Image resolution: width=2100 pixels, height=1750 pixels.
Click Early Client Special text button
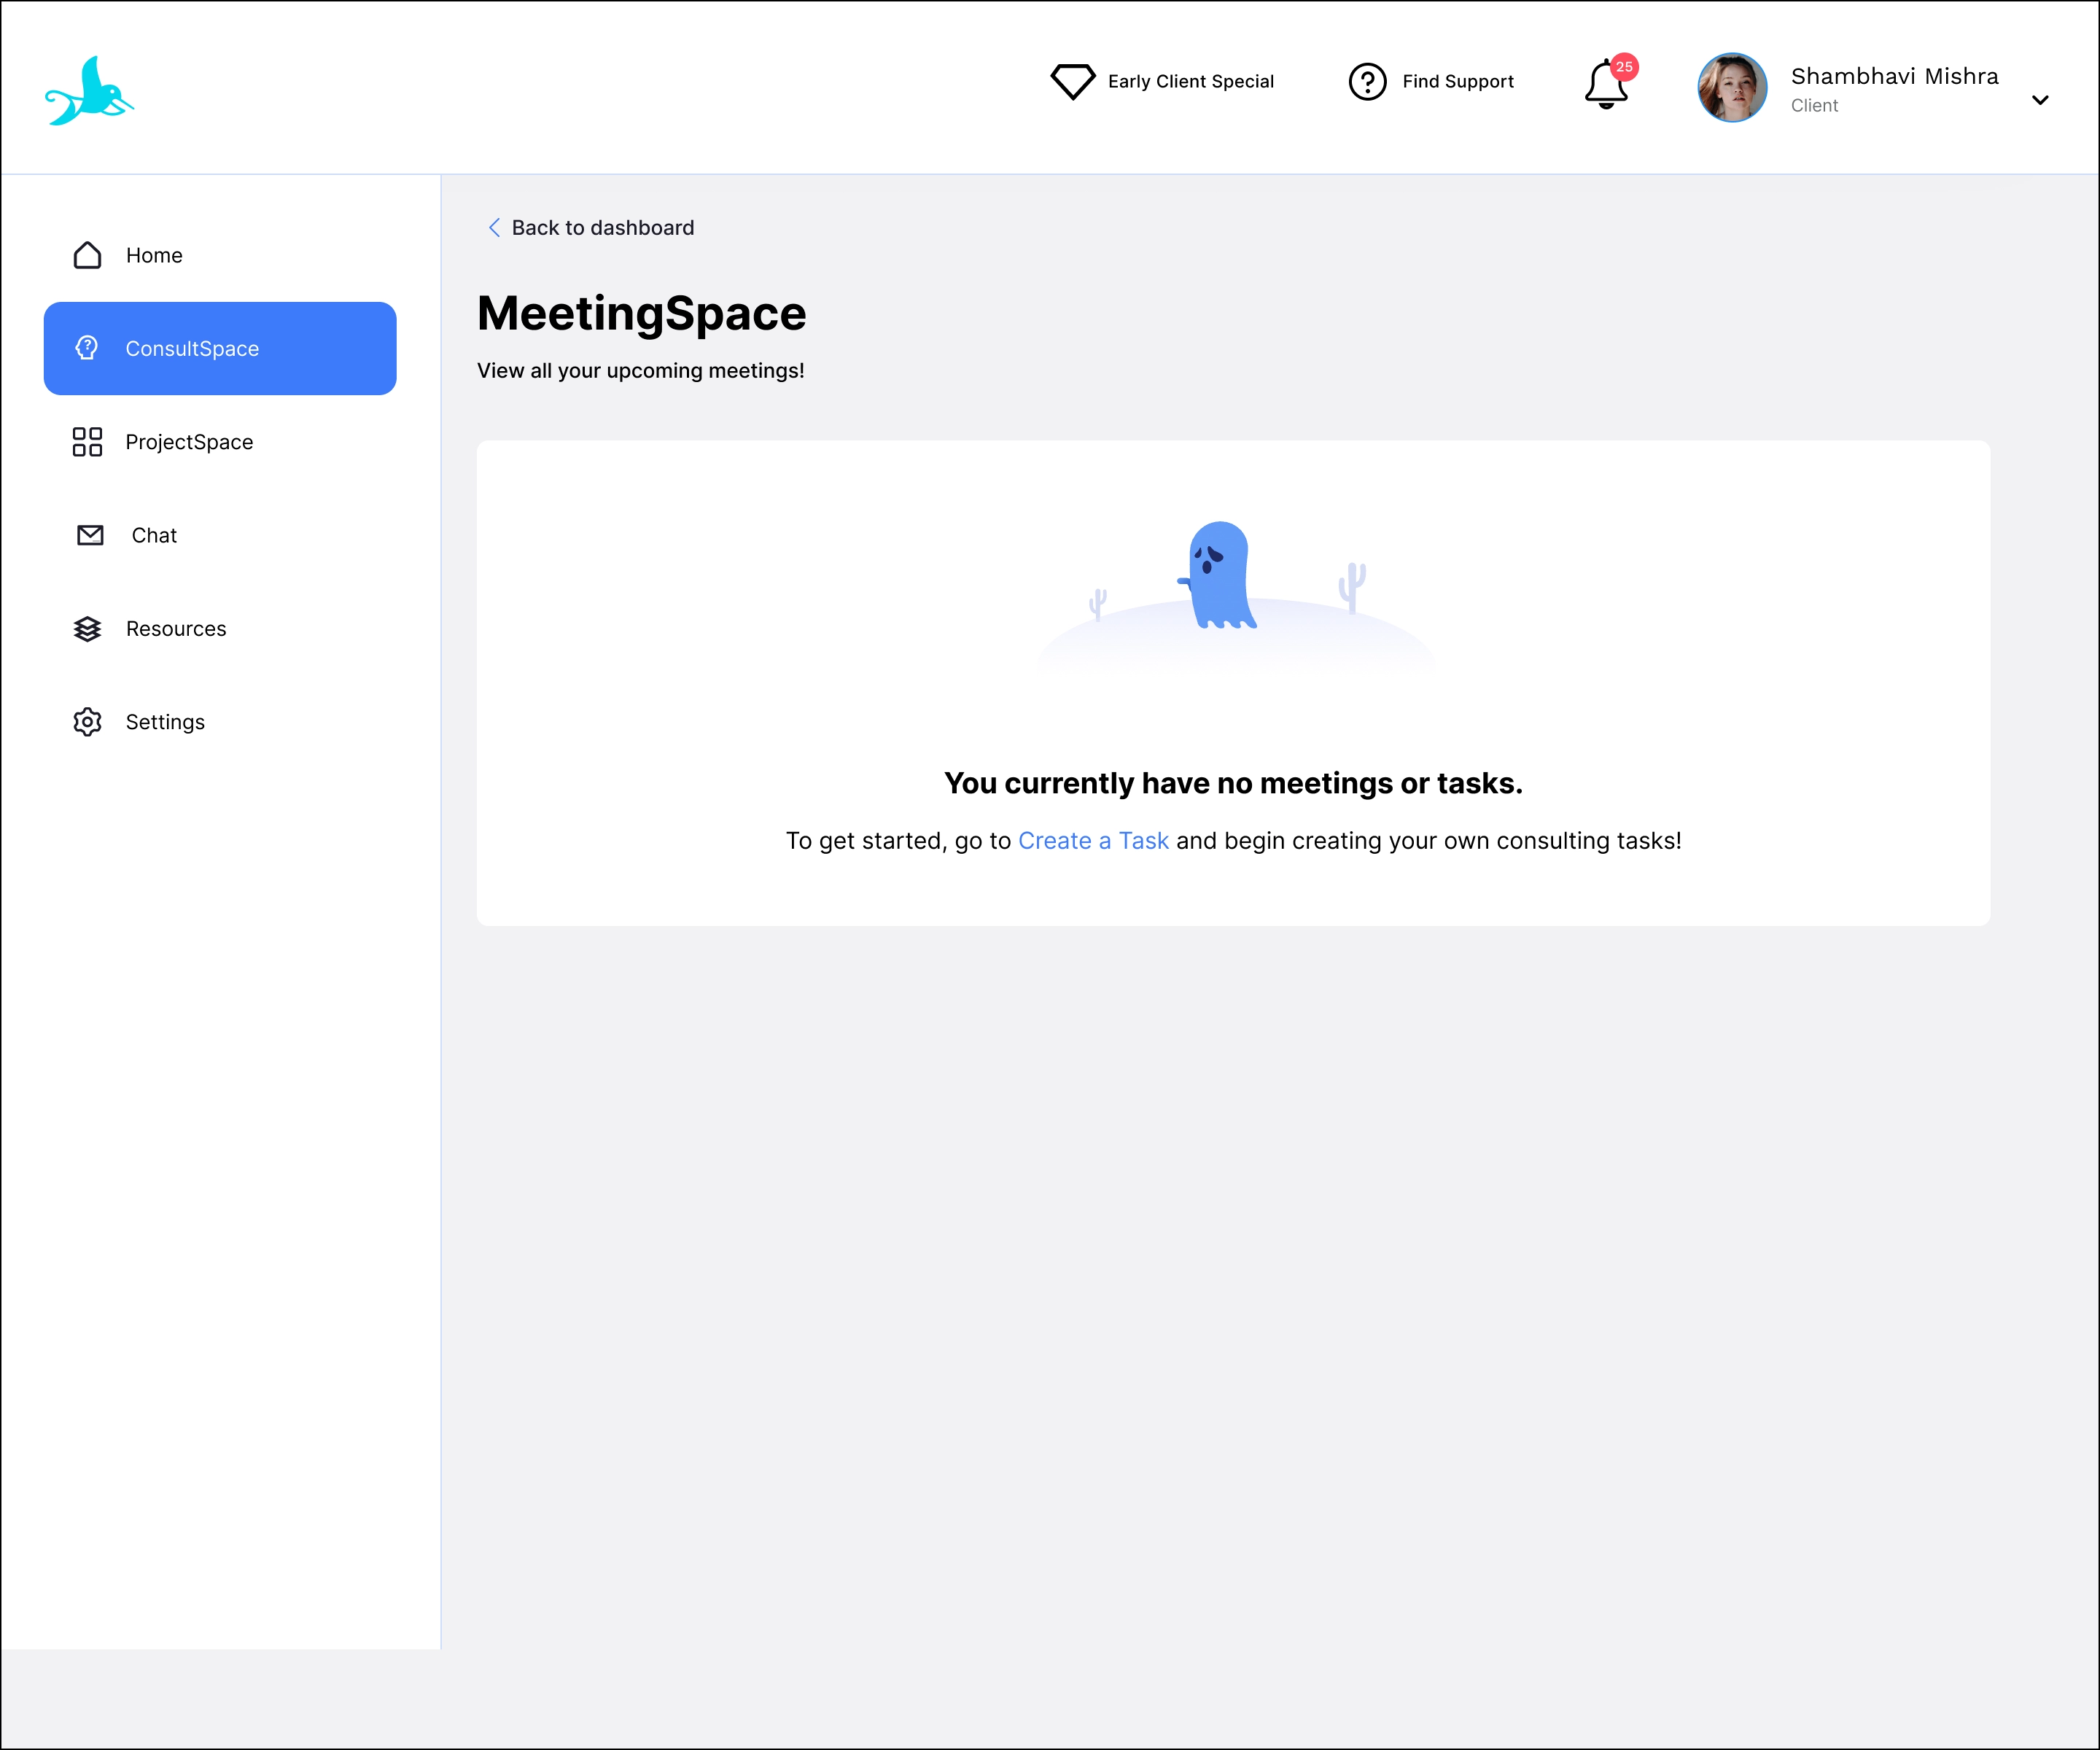(x=1190, y=81)
